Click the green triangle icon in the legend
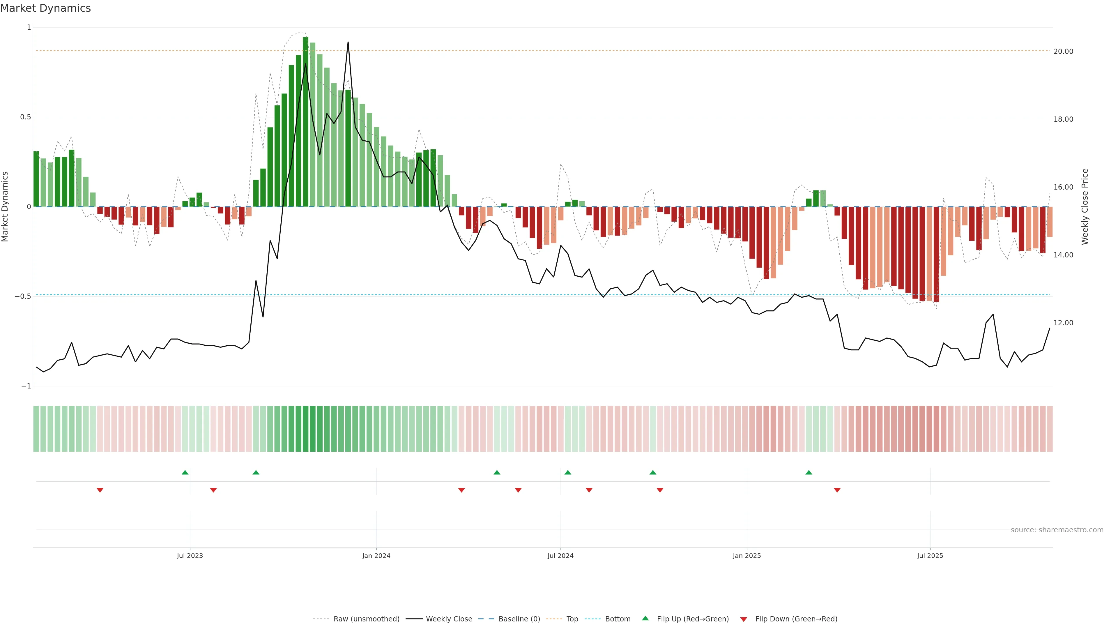 click(645, 618)
